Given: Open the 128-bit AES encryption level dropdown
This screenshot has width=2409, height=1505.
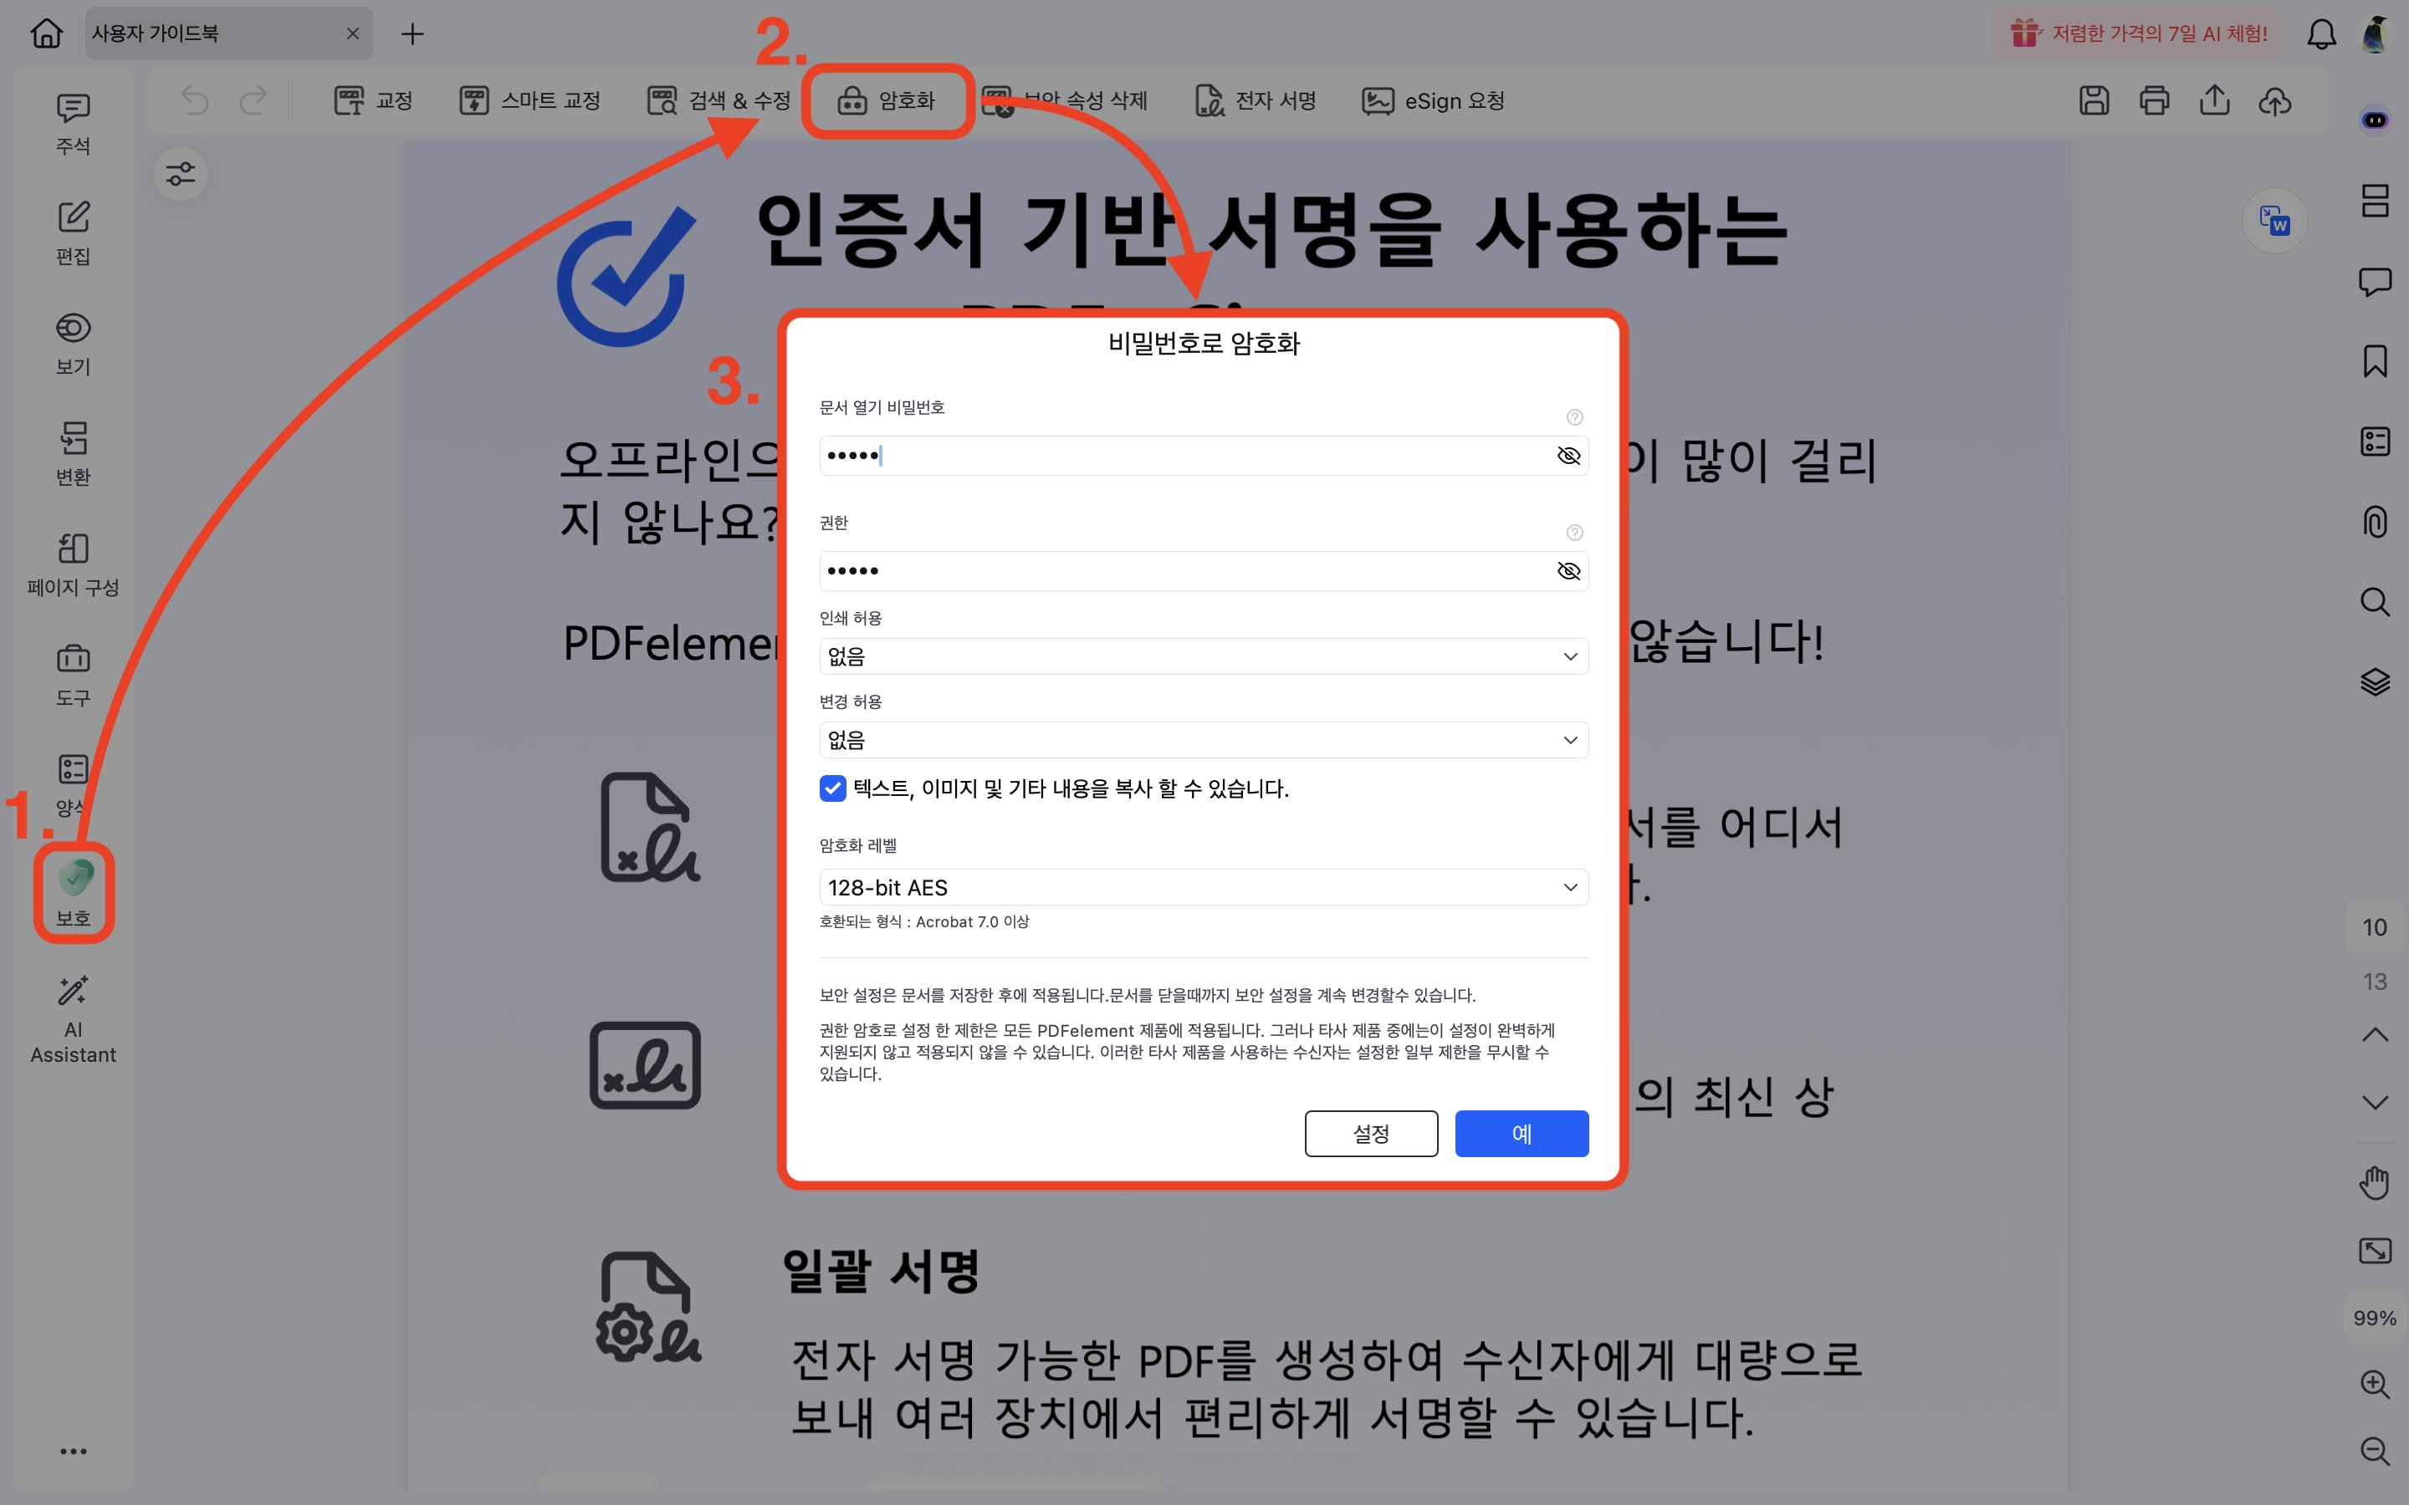Looking at the screenshot, I should (1203, 887).
